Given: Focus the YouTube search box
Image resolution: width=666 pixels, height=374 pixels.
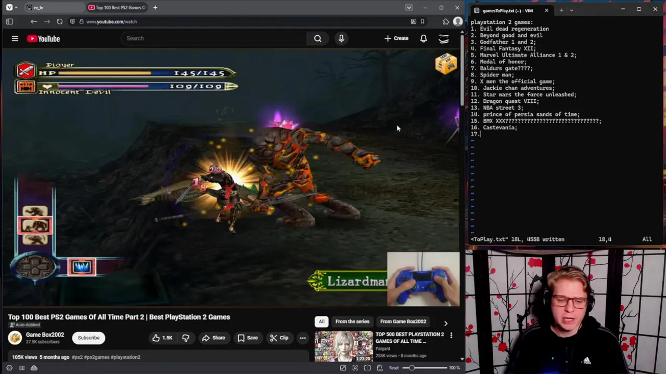Looking at the screenshot, I should 213,38.
